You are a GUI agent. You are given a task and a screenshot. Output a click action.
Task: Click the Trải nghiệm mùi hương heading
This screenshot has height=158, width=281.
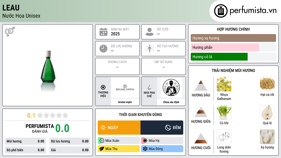233,70
